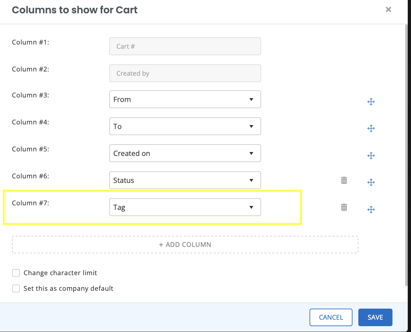
Task: Click the Columns to show for Cart title
Action: pos(75,10)
